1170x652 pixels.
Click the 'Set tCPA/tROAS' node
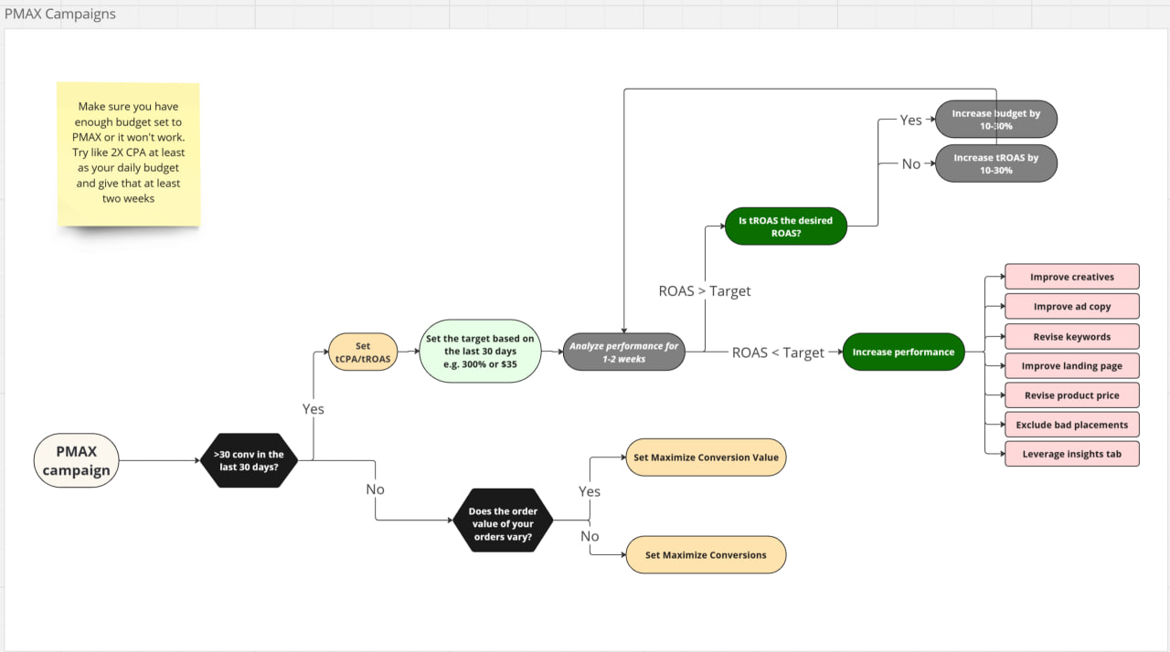pos(363,352)
